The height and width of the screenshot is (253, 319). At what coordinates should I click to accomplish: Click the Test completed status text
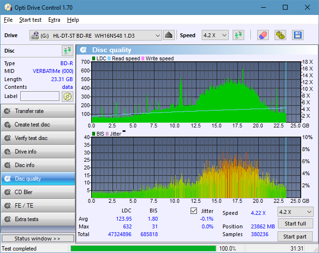[x=19, y=249]
